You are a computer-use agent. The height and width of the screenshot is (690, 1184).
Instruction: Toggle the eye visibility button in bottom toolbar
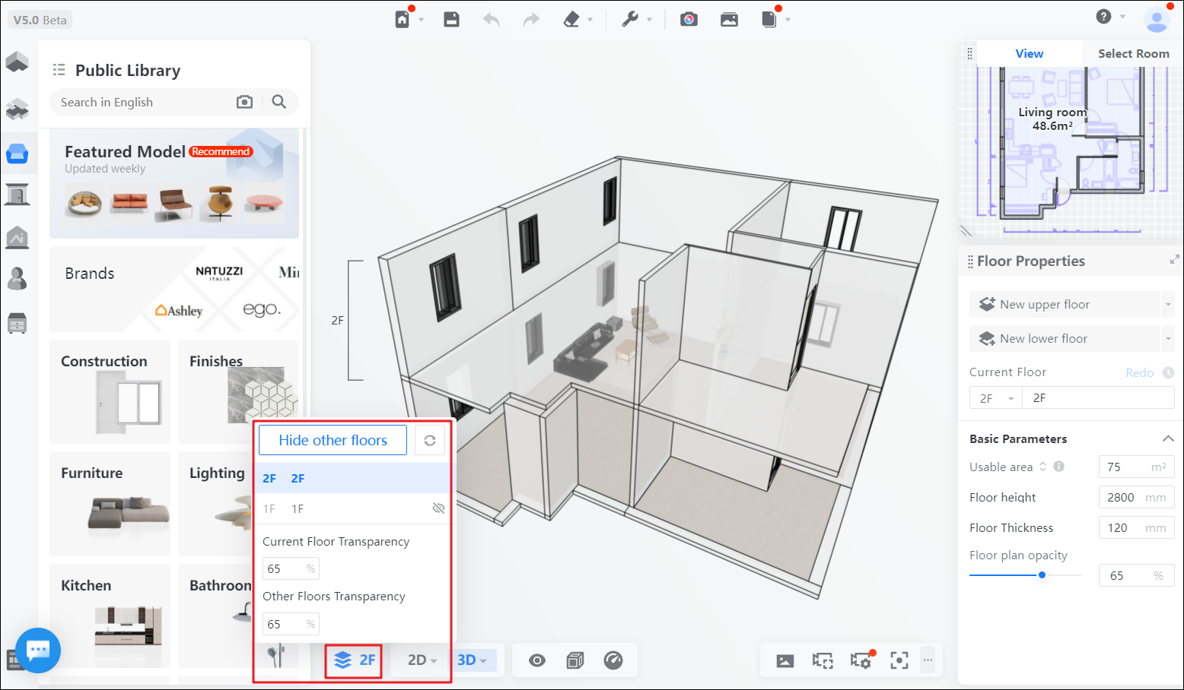coord(537,660)
